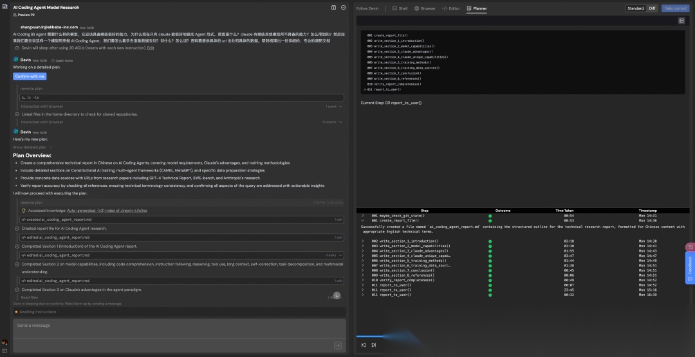Switch to the Shell tab
The height and width of the screenshot is (357, 695).
point(400,8)
